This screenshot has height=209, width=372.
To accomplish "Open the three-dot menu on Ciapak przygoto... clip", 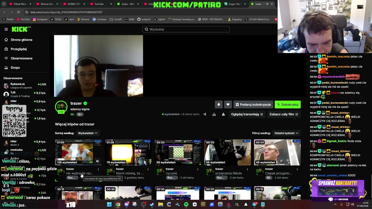I will point(297,169).
